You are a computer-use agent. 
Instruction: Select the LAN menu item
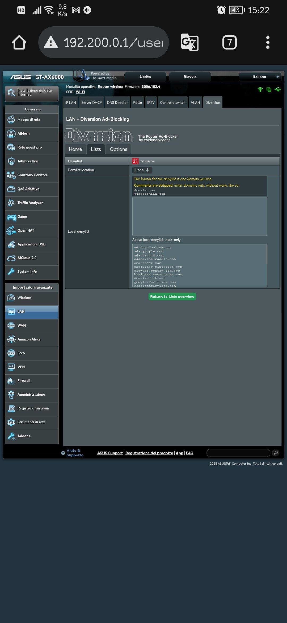[32, 312]
